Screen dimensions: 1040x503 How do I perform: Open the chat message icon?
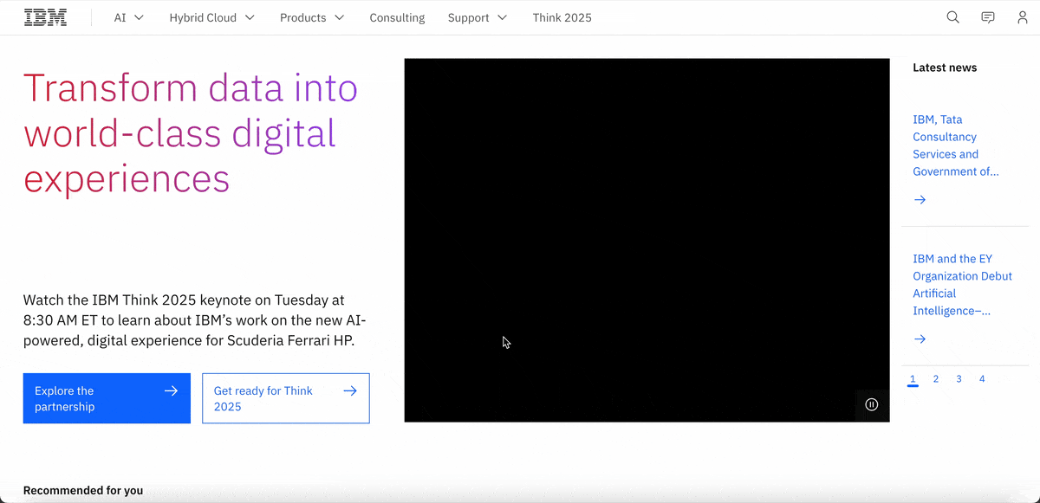click(x=987, y=17)
